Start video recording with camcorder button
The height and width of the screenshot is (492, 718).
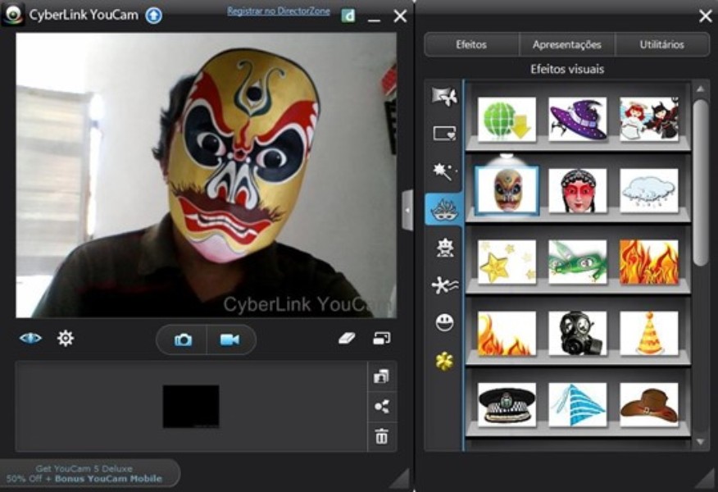click(x=230, y=340)
